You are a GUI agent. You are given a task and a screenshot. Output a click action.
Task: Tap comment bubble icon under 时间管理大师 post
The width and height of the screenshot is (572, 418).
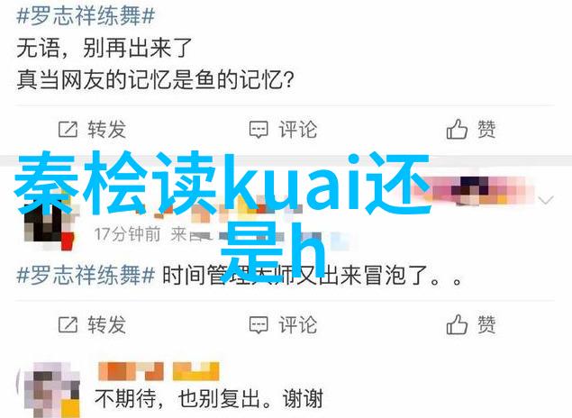click(259, 324)
